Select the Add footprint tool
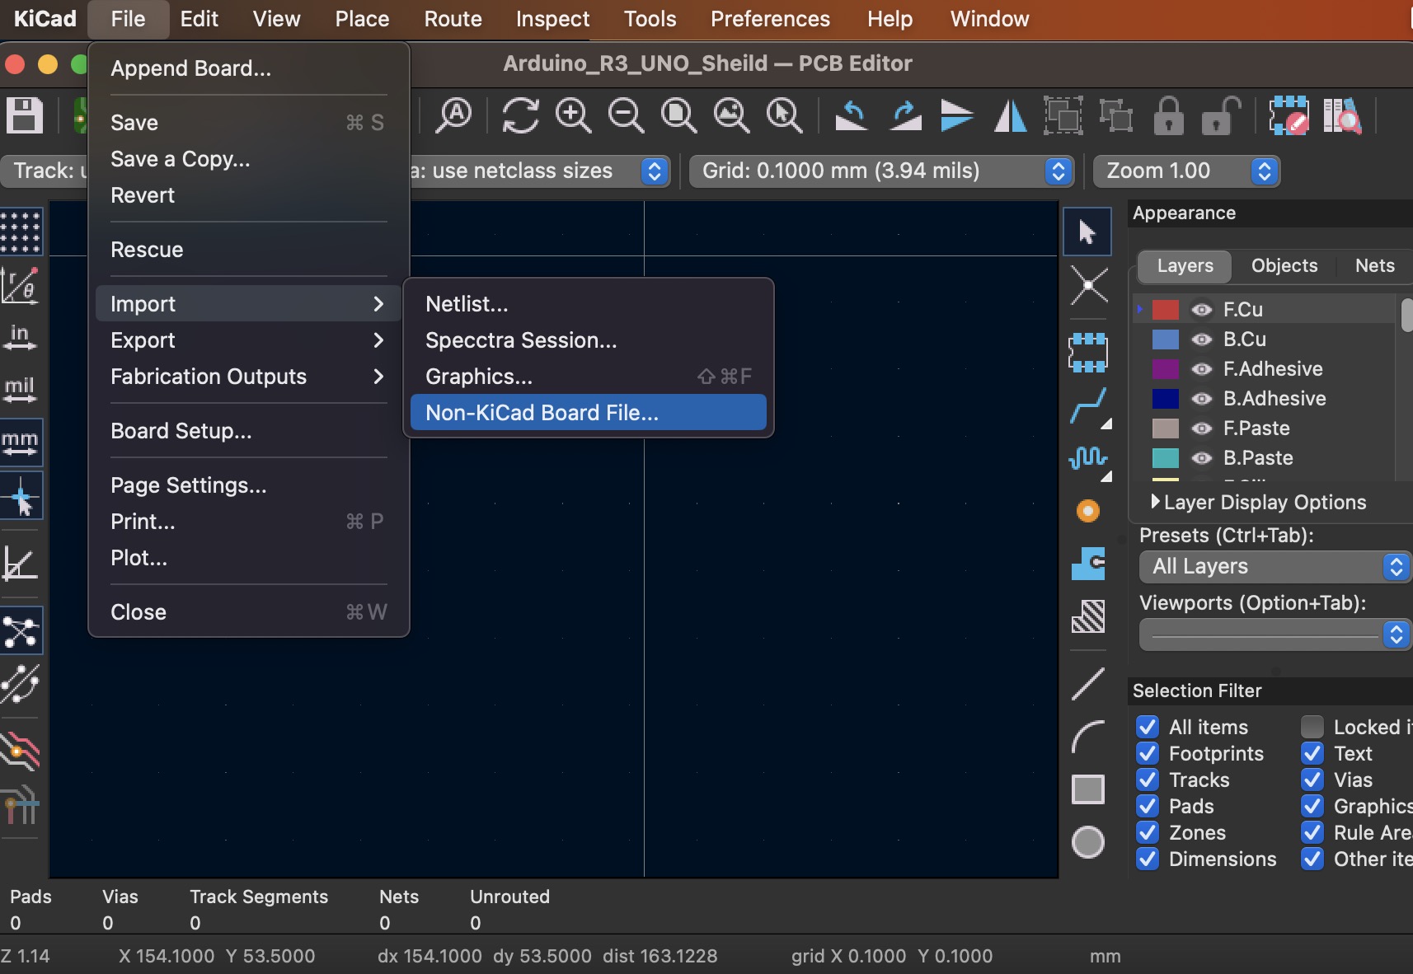This screenshot has width=1413, height=974. click(x=1088, y=353)
